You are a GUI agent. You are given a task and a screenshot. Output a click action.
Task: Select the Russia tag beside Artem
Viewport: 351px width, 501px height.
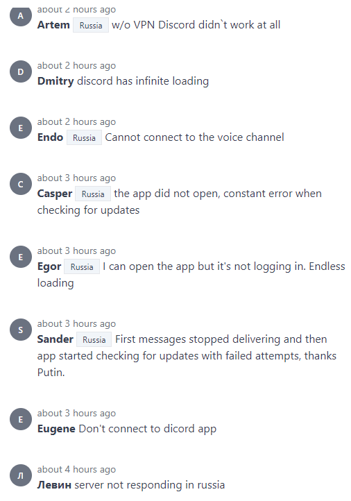pos(91,25)
